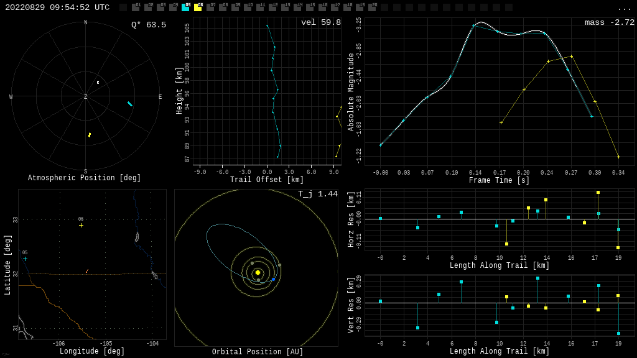Select station box 16 in top bar
The image size is (637, 358).
pos(322,7)
